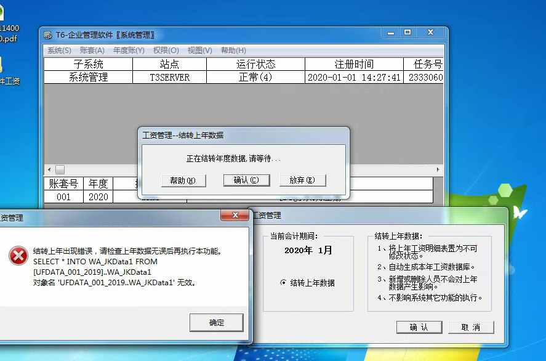Click the 注册时间 column header
Image resolution: width=546 pixels, height=361 pixels.
tap(354, 64)
